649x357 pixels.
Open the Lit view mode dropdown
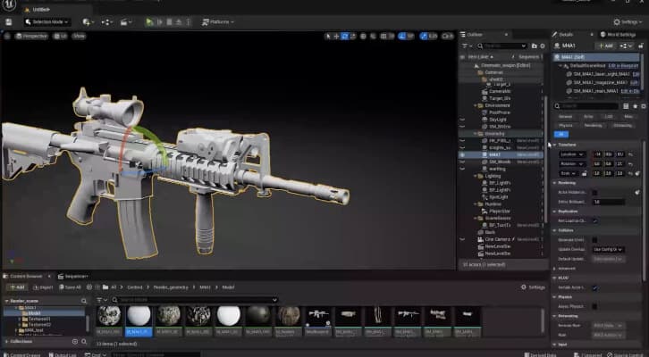pyautogui.click(x=61, y=37)
